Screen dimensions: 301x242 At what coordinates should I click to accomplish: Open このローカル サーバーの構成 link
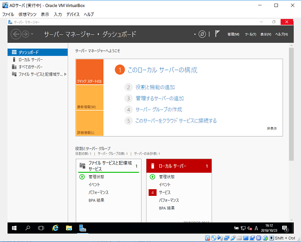[x=162, y=70]
